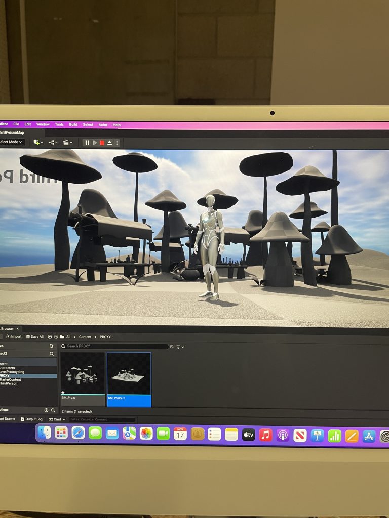Open the play options three-dot menu

pyautogui.click(x=117, y=143)
